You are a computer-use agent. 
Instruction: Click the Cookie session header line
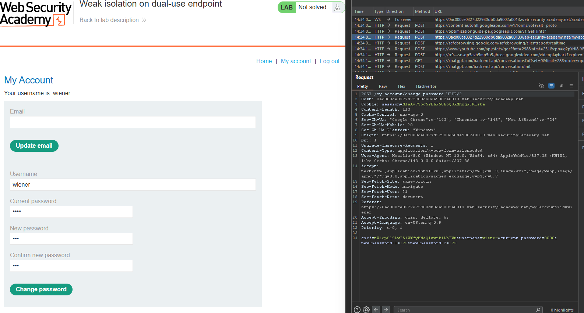click(423, 104)
